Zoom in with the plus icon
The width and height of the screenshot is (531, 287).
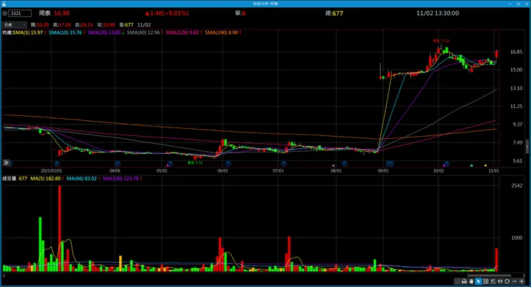pos(522,281)
